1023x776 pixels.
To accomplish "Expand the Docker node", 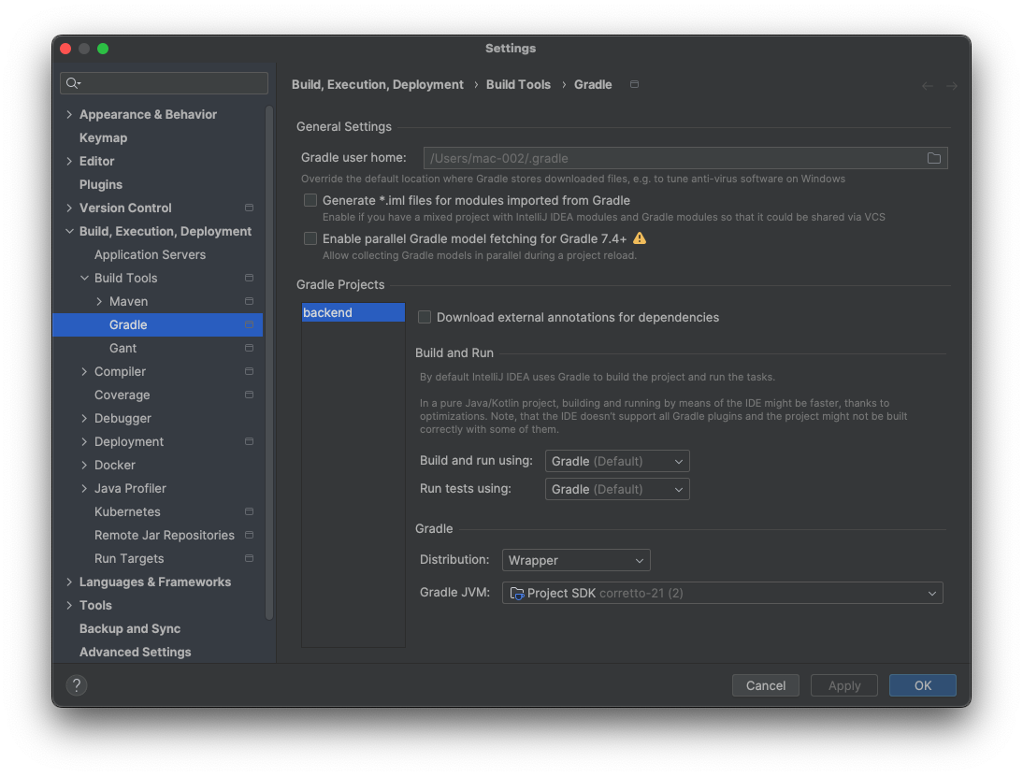I will (x=84, y=465).
